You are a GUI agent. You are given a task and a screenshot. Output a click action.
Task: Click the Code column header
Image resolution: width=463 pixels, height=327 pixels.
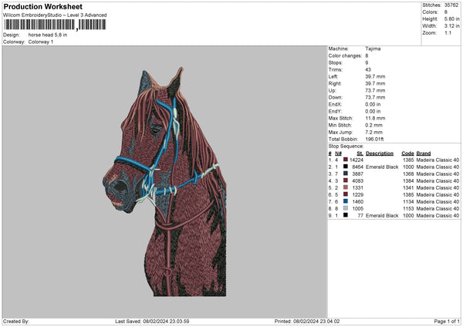[x=407, y=153]
